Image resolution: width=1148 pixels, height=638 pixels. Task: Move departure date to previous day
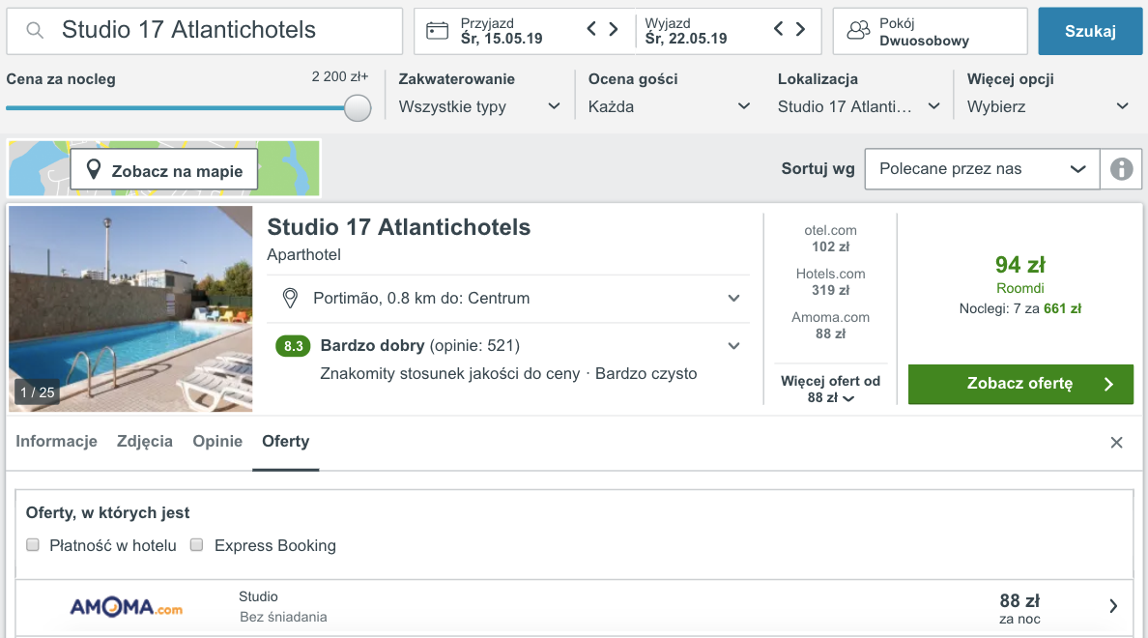click(x=778, y=29)
